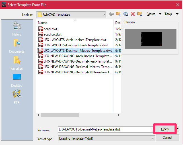Image resolution: width=183 pixels, height=145 pixels.
Task: Delete selected file with red X icon
Action: pyautogui.click(x=133, y=14)
